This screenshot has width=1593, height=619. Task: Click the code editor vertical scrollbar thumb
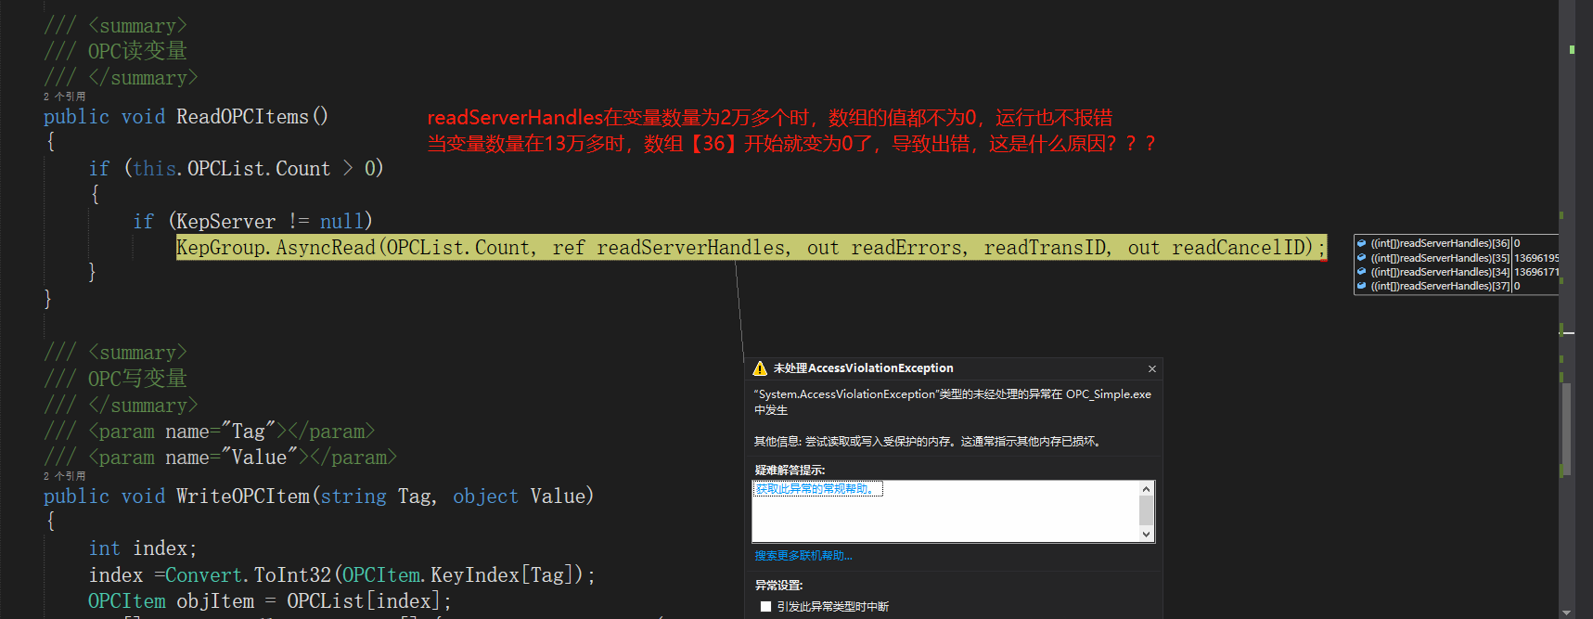pos(1567,427)
